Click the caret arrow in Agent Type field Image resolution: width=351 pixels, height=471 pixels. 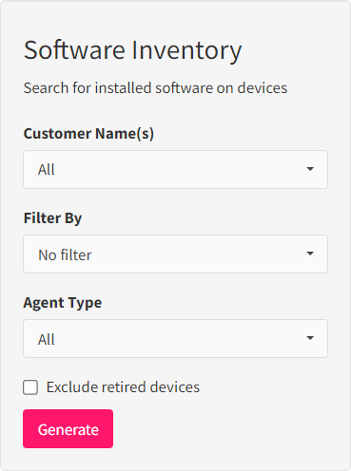click(310, 338)
